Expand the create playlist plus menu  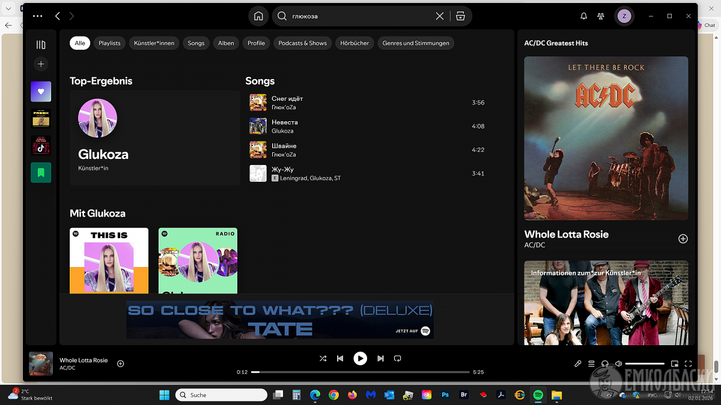pos(41,64)
